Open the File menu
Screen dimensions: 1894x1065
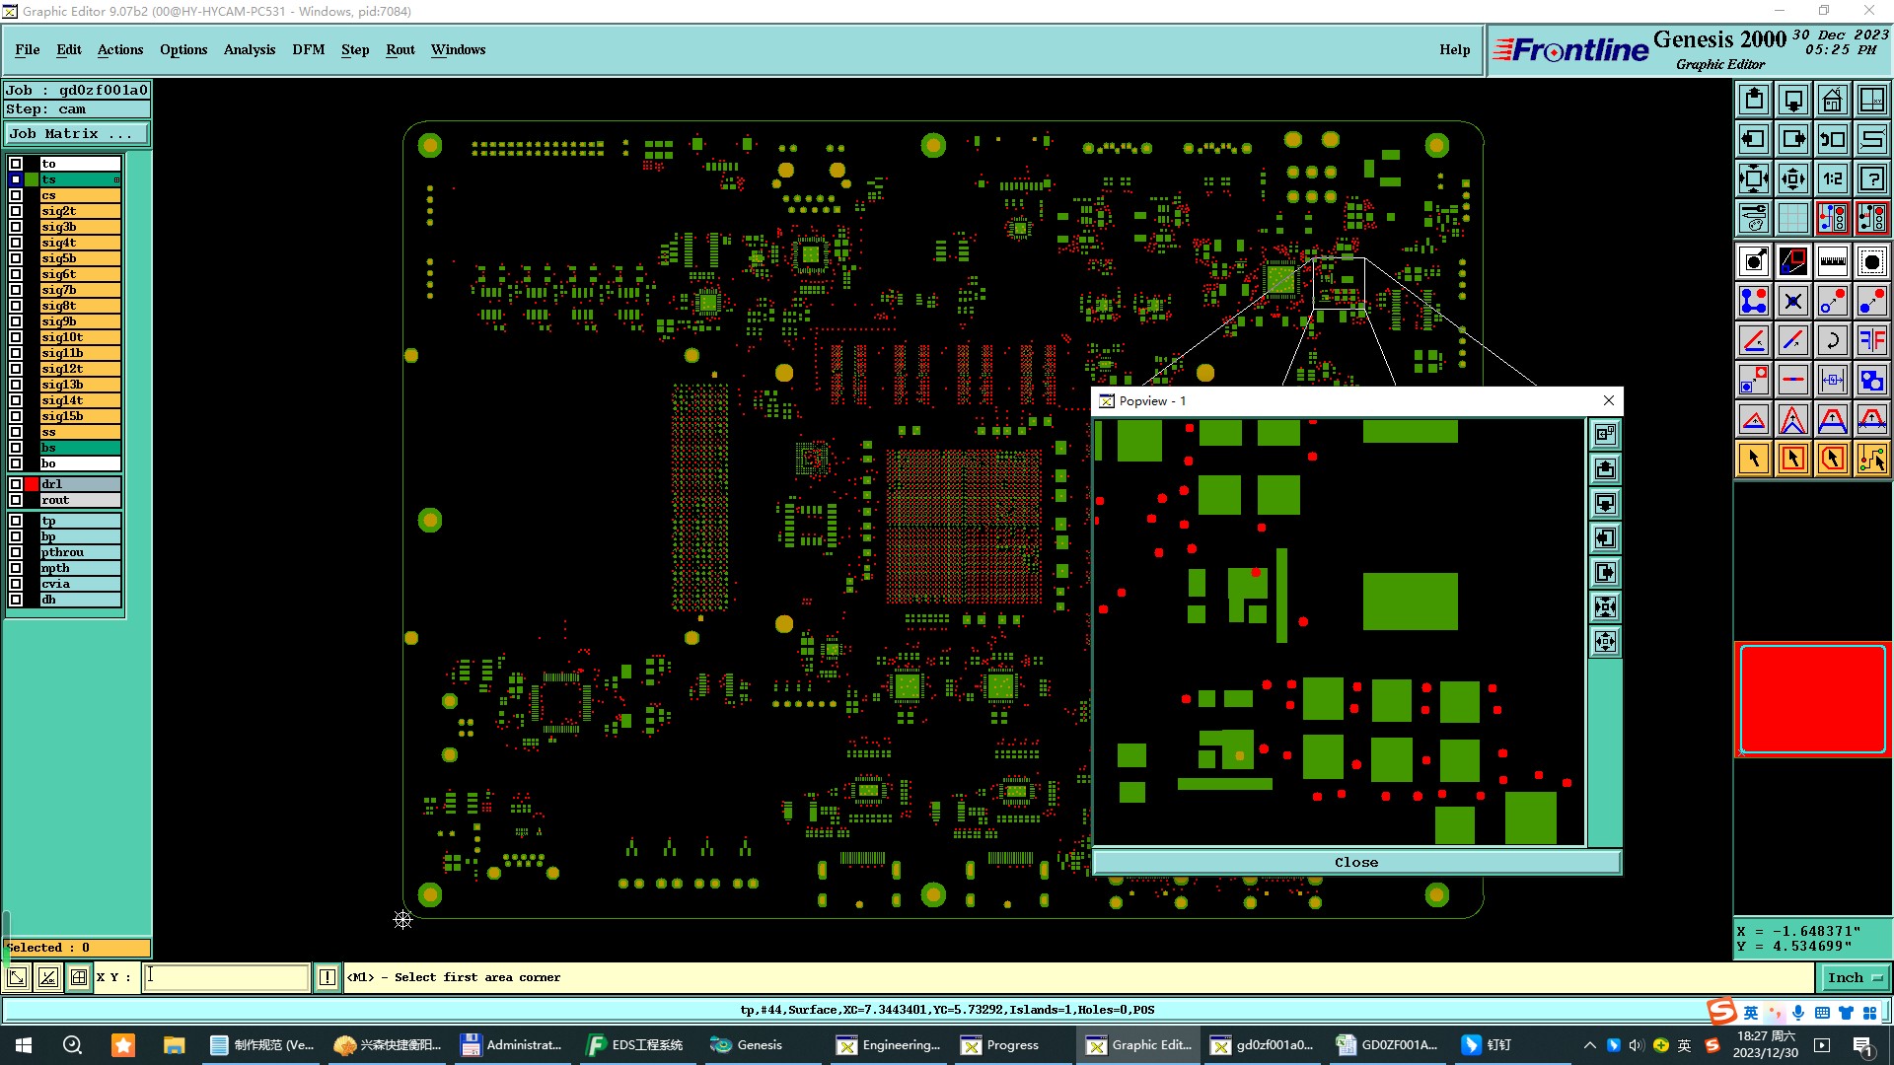click(x=28, y=49)
